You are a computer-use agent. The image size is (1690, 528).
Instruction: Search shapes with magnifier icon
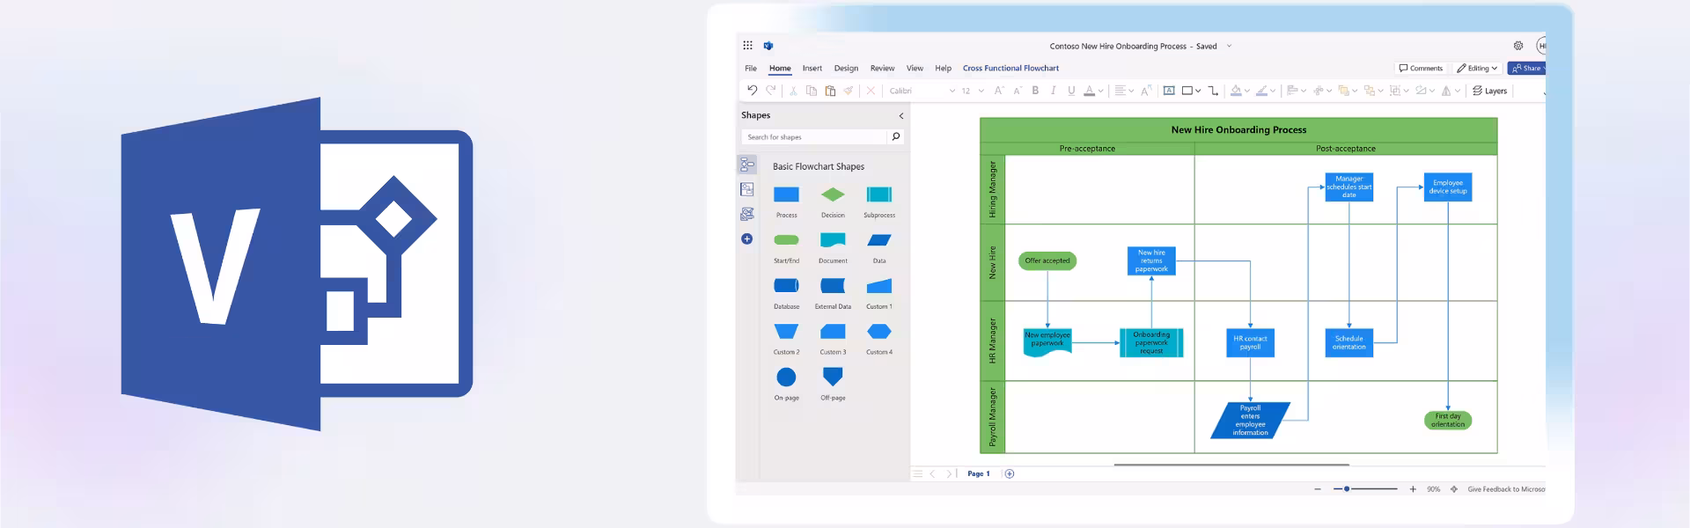[896, 136]
